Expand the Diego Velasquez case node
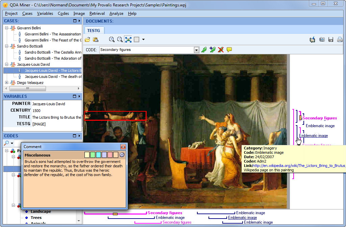 coord(7,83)
